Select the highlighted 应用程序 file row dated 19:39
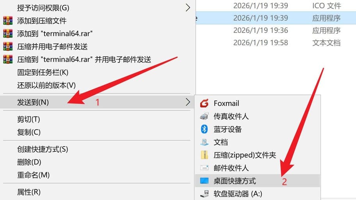The height and width of the screenshot is (200, 356). (x=276, y=18)
